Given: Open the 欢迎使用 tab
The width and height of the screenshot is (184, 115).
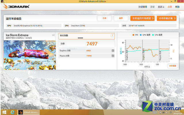Looking at the screenshot, I should (x=143, y=7).
